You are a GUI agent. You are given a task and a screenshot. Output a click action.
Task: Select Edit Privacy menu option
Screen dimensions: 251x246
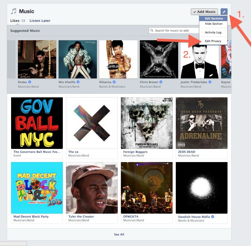click(x=213, y=41)
